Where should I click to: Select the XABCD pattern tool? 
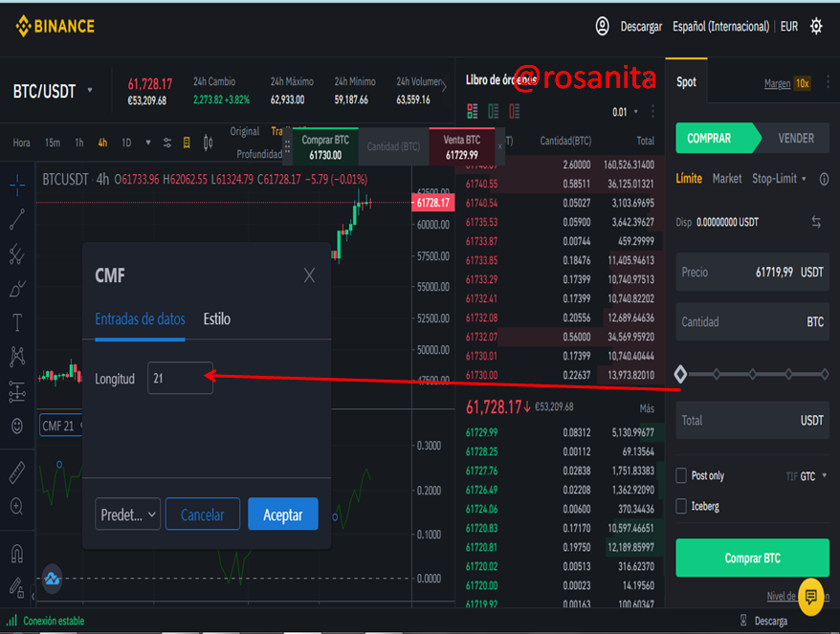pos(17,357)
